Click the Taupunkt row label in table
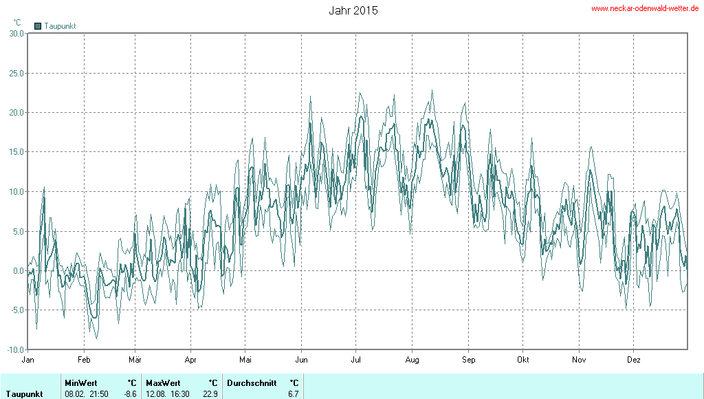 coord(25,394)
